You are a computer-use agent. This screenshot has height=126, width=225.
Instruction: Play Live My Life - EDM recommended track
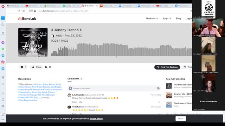pyautogui.click(x=169, y=96)
